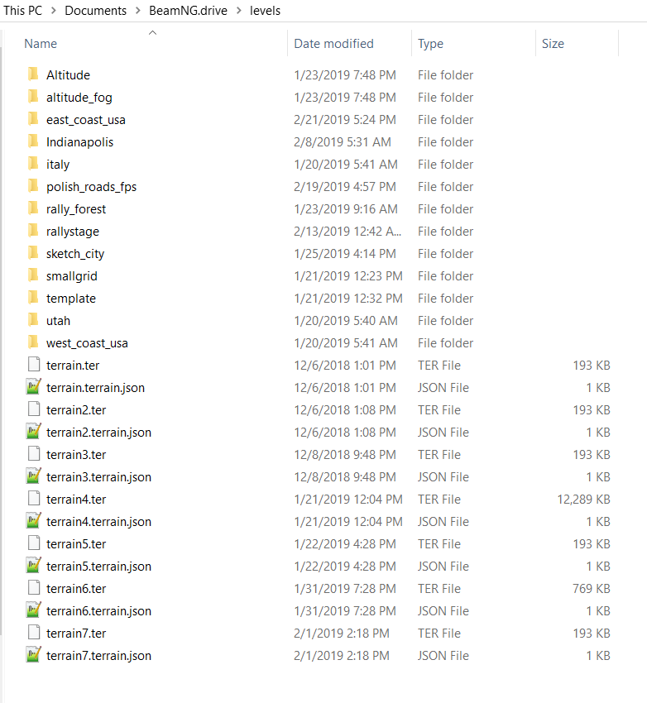The height and width of the screenshot is (703, 647).
Task: Click the 12,289 KB size value
Action: click(x=583, y=499)
